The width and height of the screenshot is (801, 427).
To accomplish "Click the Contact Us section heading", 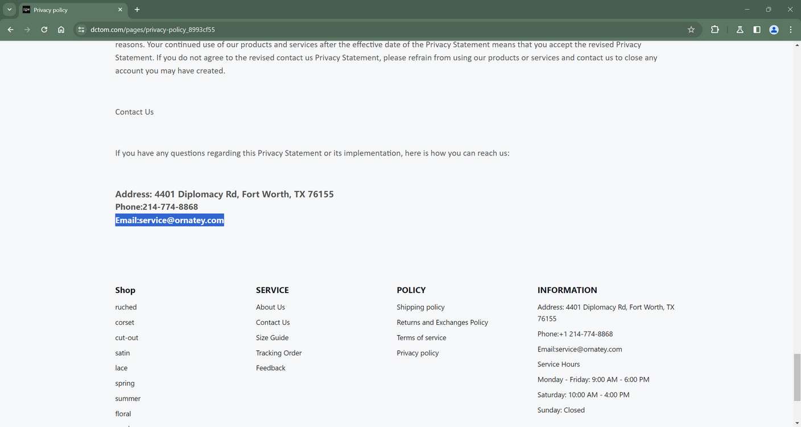I will click(134, 112).
